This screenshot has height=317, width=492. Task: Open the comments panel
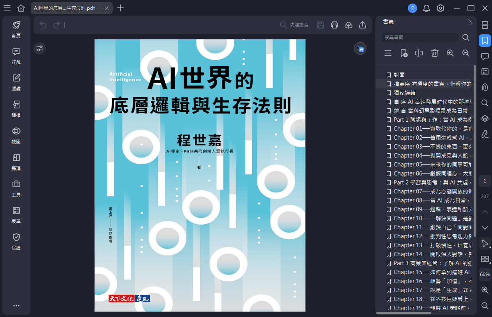tap(485, 56)
